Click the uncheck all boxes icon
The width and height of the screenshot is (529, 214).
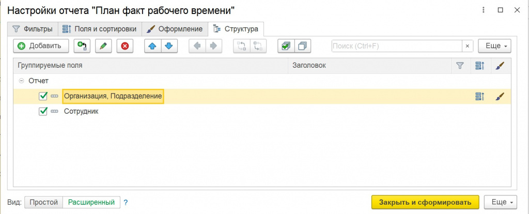tap(302, 46)
